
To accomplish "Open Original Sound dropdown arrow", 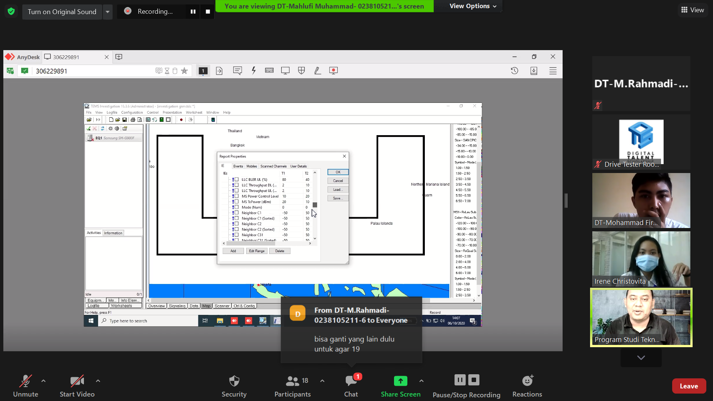I will point(107,12).
